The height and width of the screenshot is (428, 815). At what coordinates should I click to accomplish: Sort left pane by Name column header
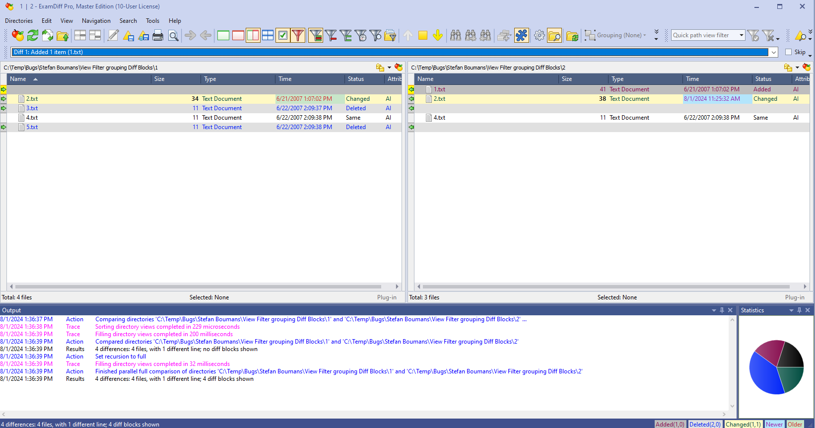79,79
